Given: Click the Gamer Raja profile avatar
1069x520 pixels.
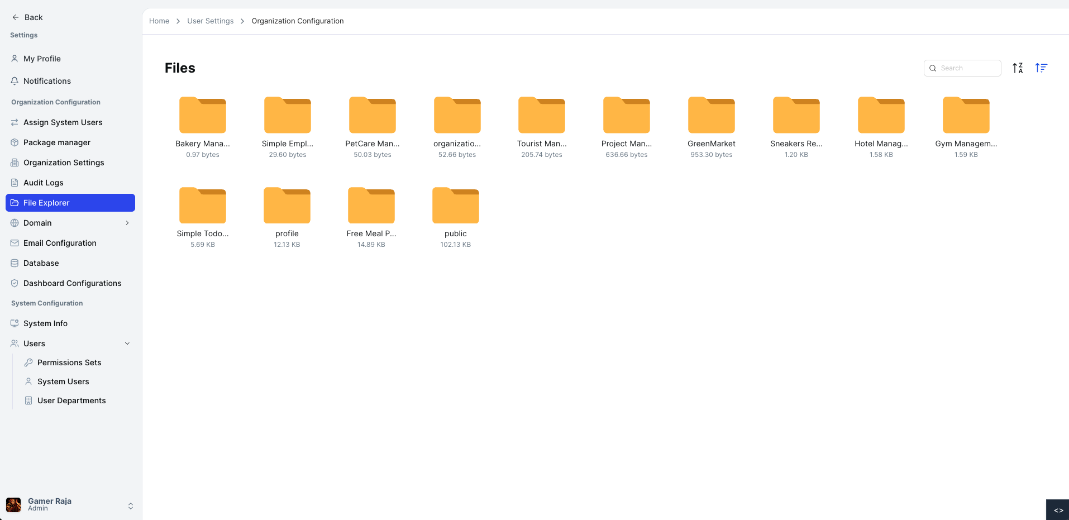Looking at the screenshot, I should click(14, 504).
